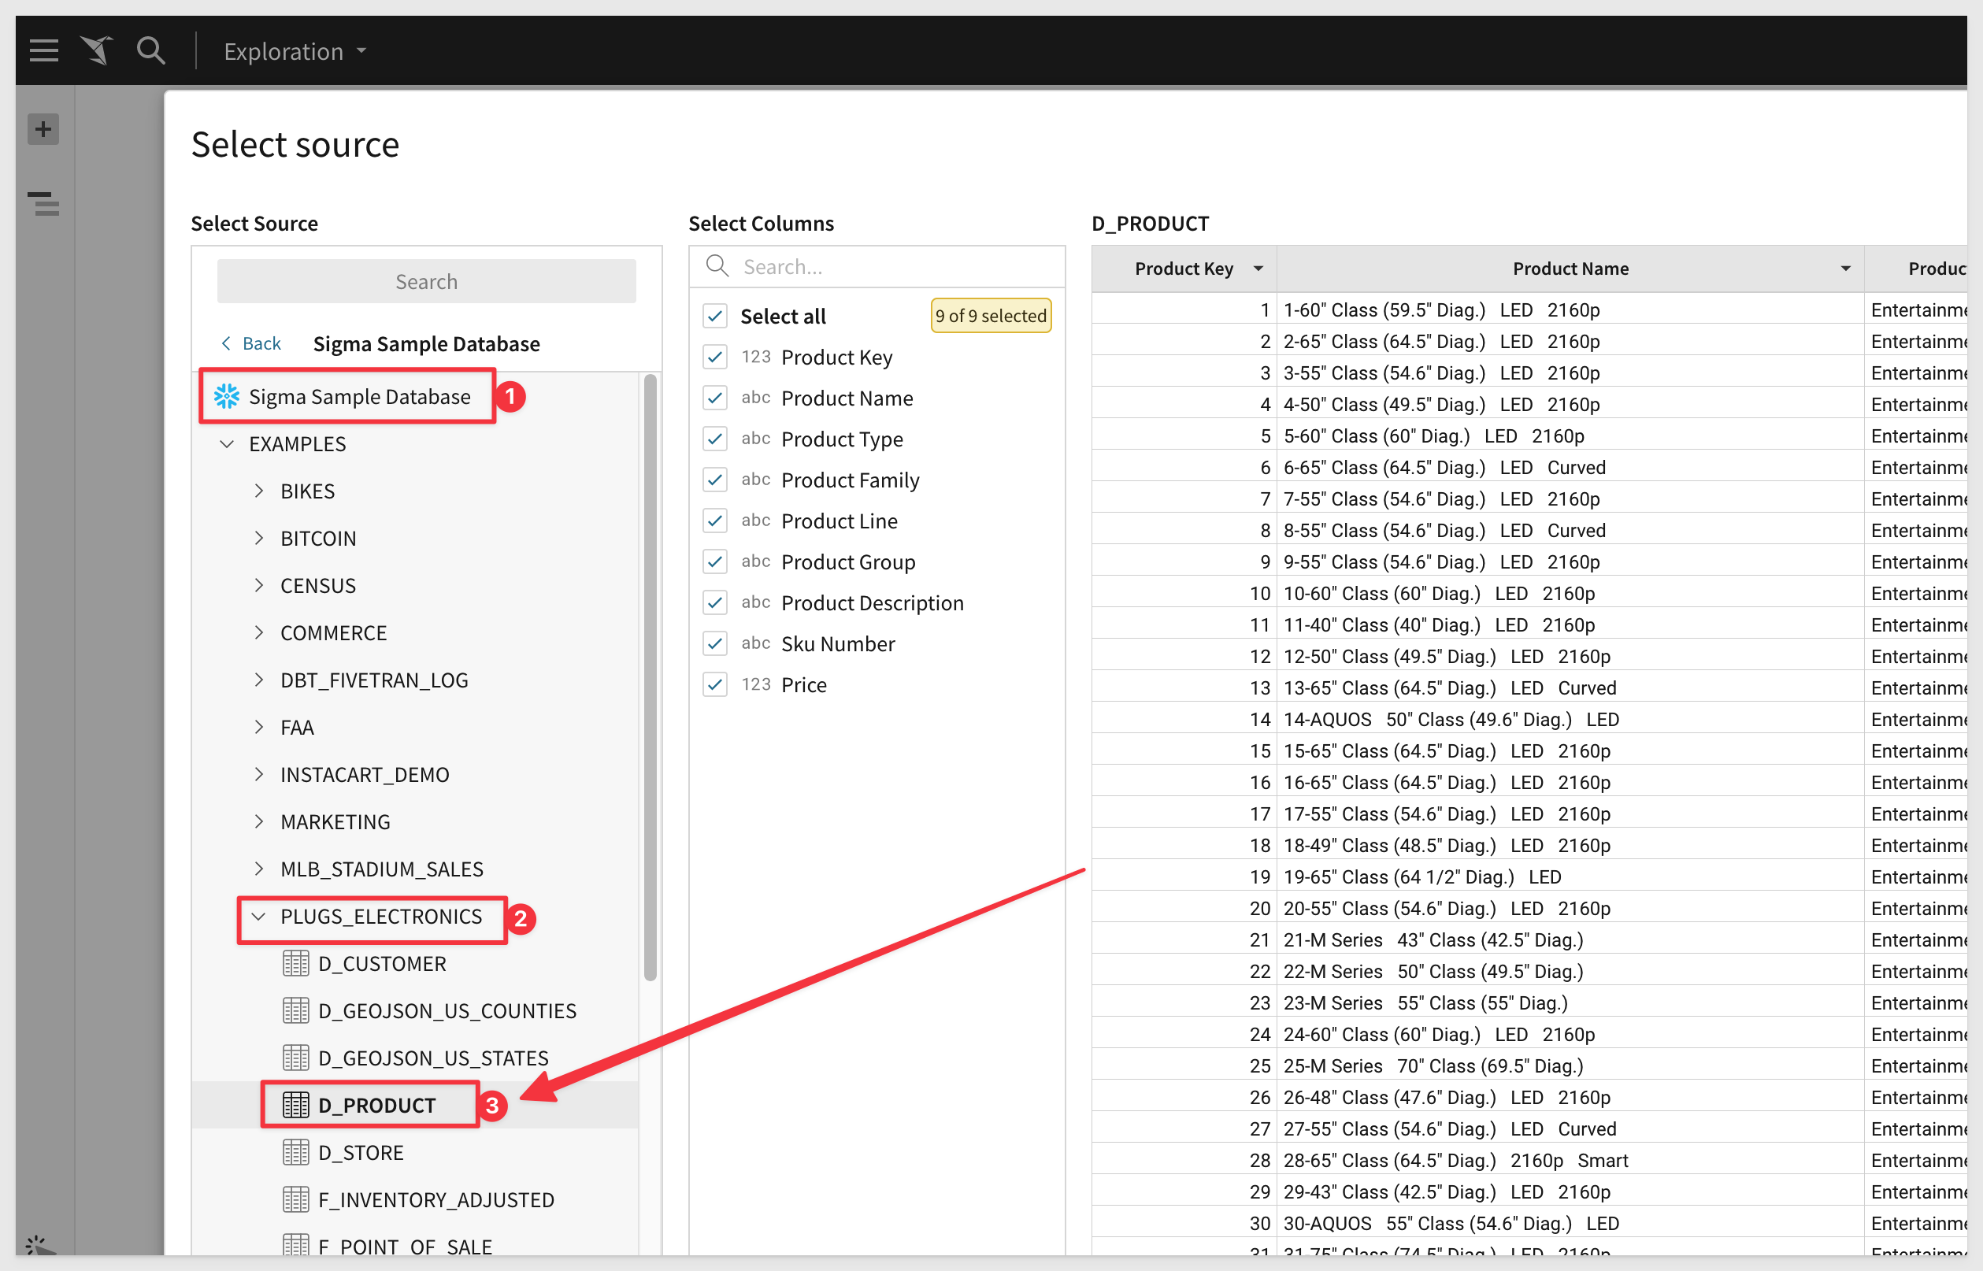This screenshot has width=1983, height=1271.
Task: Select the D_GEOJSON_US_COUNTIES table
Action: pos(447,1010)
